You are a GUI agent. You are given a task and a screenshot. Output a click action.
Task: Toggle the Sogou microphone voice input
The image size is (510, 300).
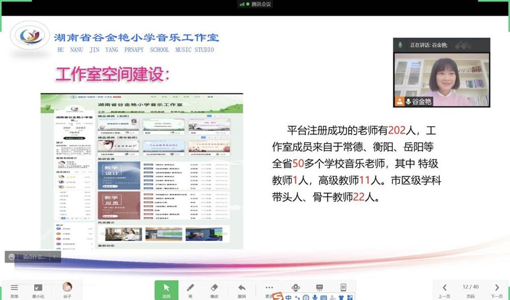[x=314, y=297]
